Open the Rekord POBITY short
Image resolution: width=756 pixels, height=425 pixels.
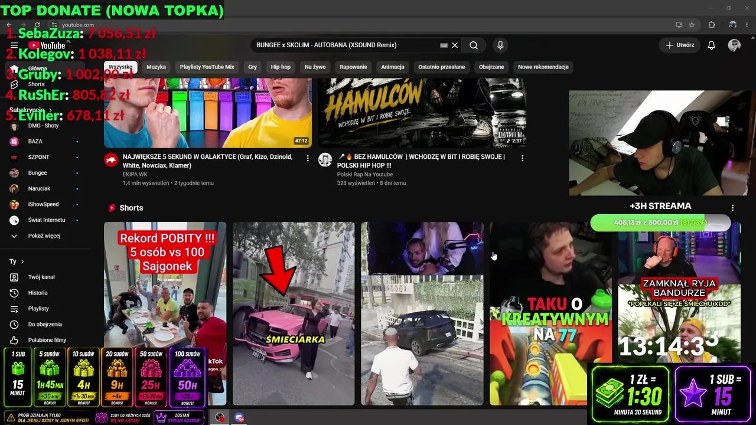tap(165, 313)
